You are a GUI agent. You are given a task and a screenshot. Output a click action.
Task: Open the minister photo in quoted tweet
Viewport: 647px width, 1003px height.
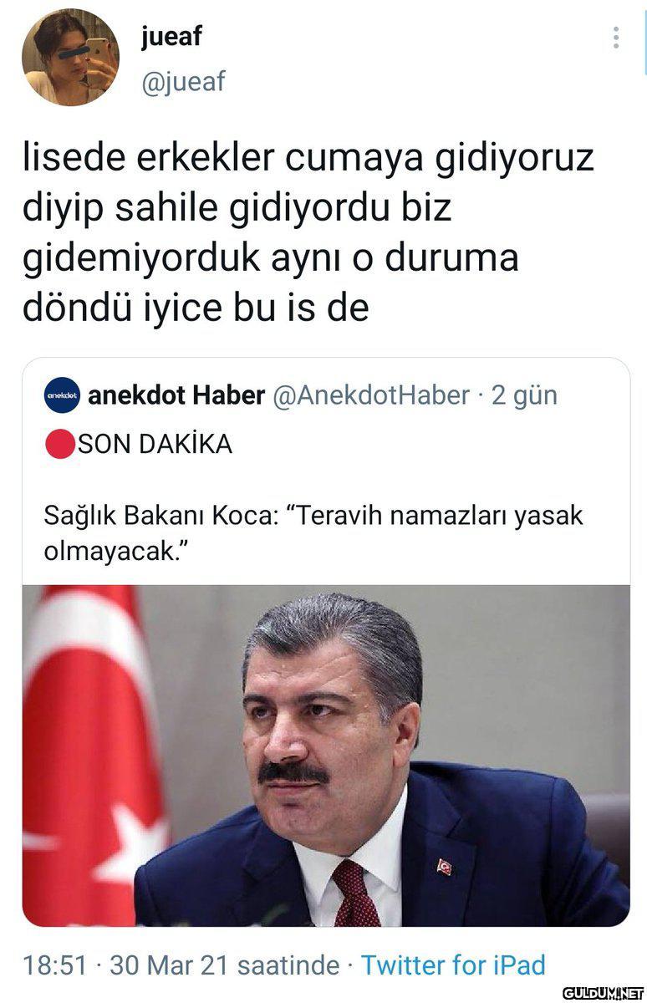click(x=326, y=756)
